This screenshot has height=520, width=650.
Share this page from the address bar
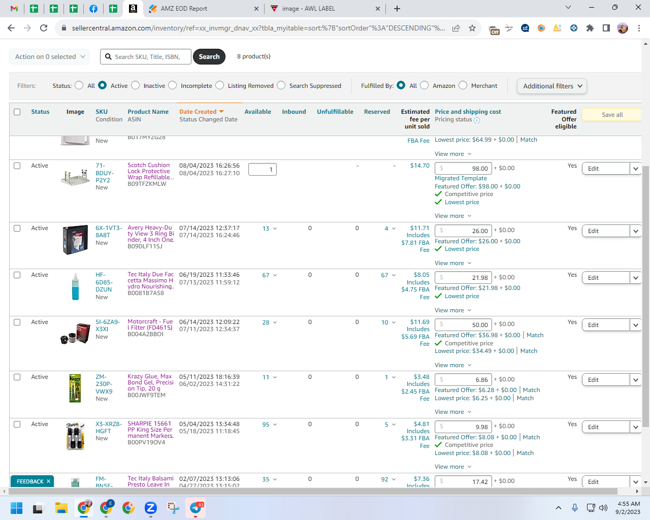456,28
